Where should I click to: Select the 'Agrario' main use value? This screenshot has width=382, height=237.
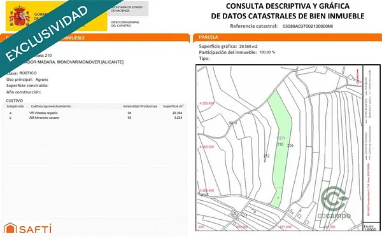(x=41, y=79)
